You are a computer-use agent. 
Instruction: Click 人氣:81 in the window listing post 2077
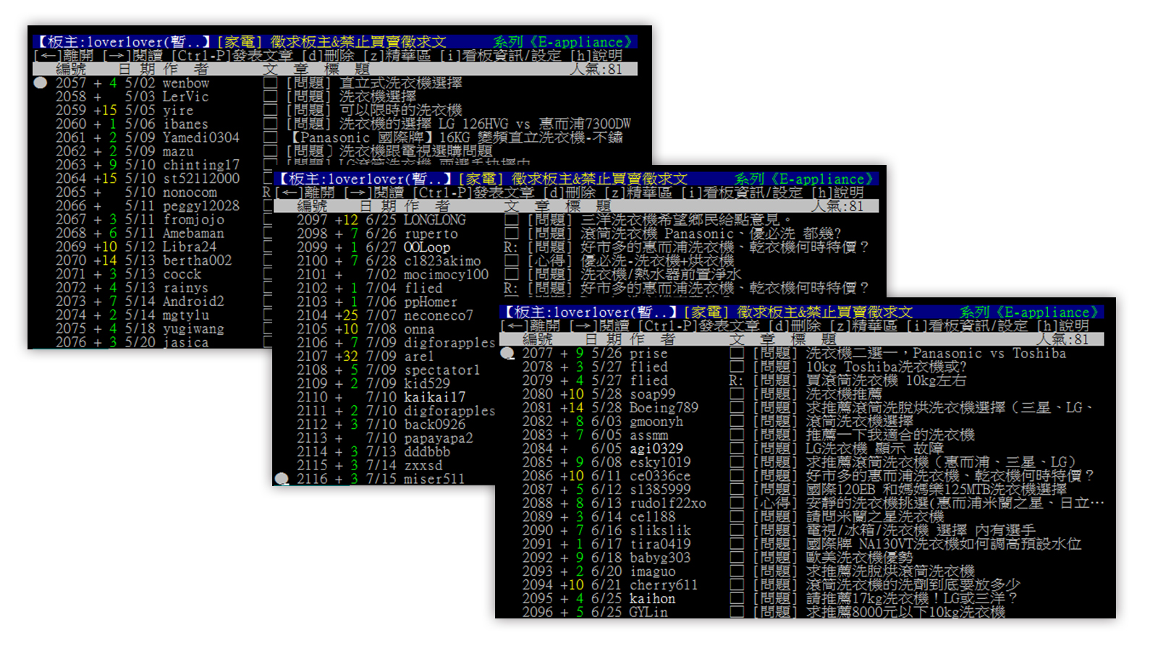(x=1062, y=339)
